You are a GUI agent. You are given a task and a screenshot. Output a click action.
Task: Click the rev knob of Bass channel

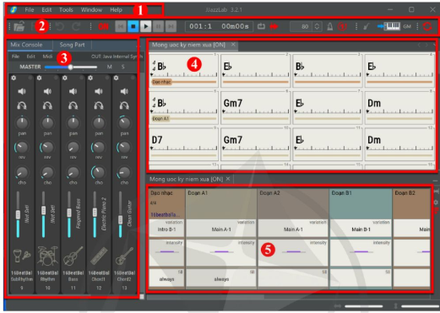click(x=73, y=147)
